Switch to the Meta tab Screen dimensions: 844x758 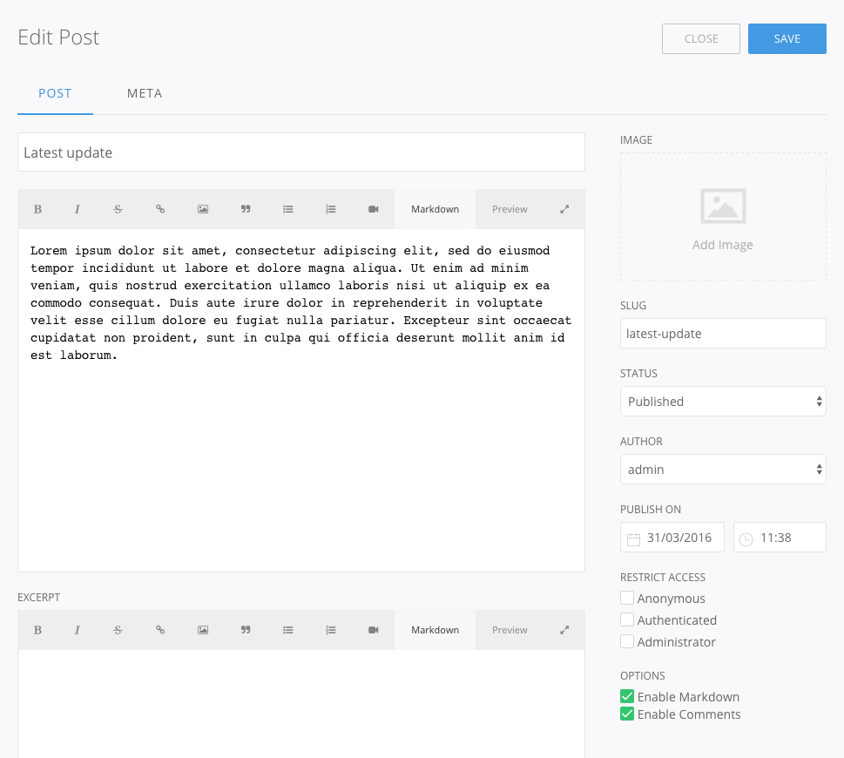(145, 93)
